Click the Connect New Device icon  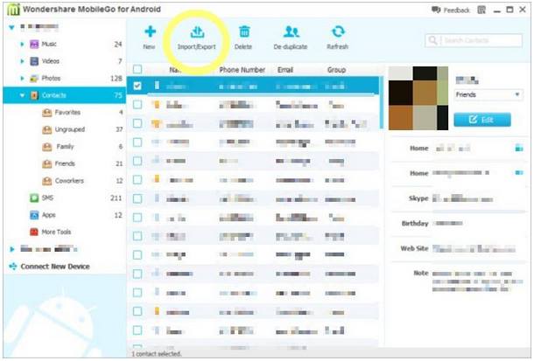pos(13,267)
